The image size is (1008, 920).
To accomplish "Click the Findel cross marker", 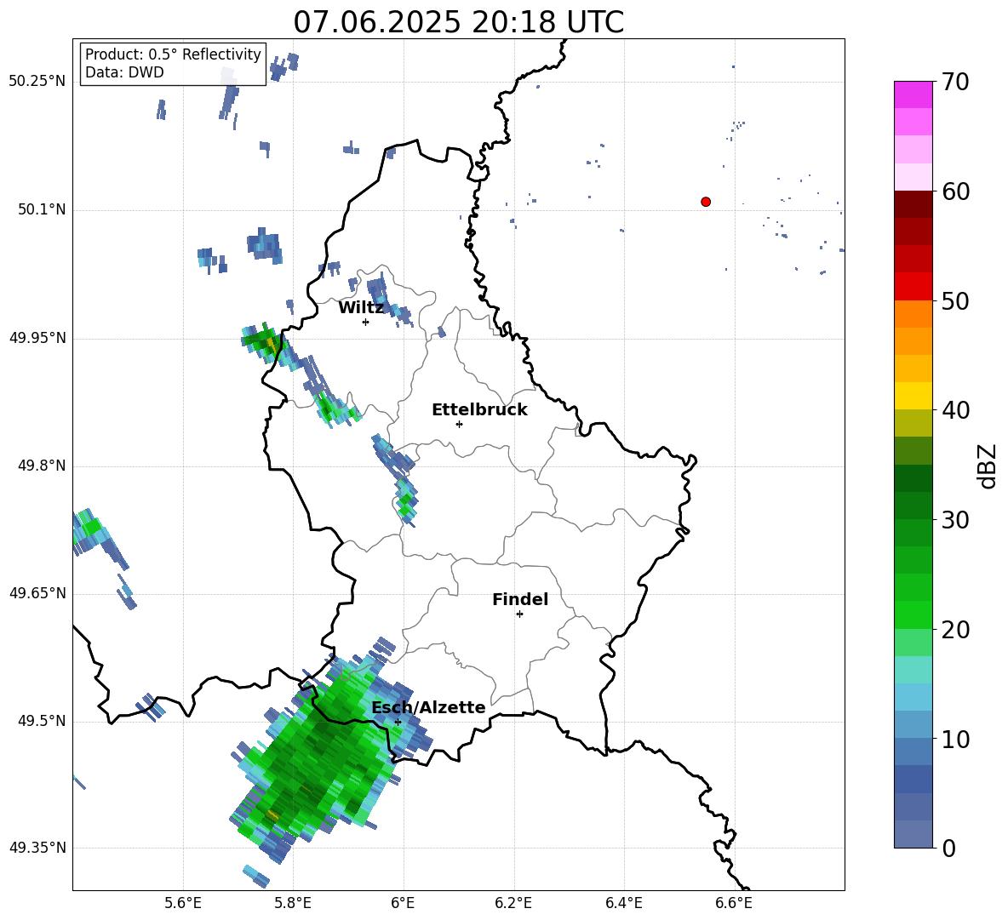I will [519, 614].
